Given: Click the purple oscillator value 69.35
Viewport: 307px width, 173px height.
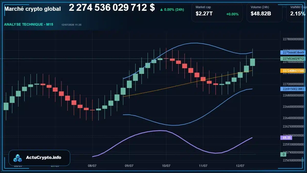Looking at the screenshot, I should 286,138.
